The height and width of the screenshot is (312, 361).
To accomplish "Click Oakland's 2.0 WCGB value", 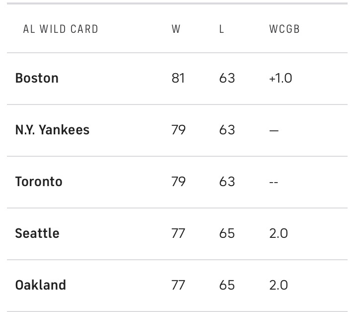I will click(279, 285).
